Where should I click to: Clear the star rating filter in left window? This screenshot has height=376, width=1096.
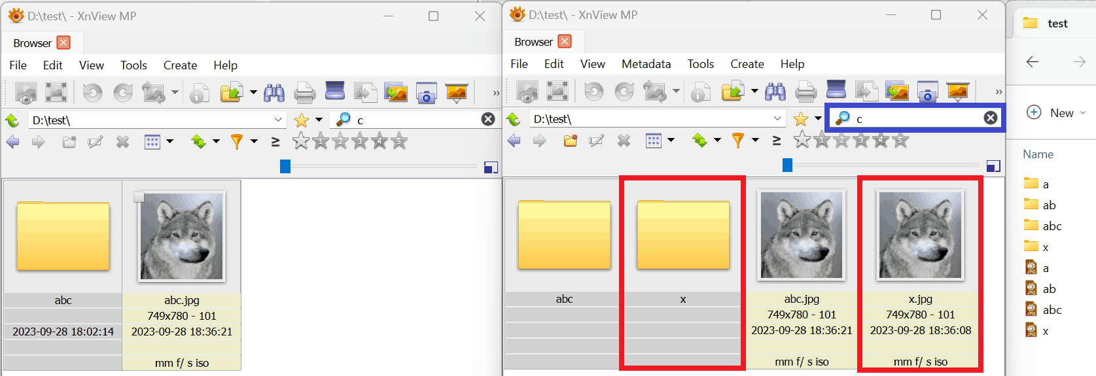click(301, 141)
